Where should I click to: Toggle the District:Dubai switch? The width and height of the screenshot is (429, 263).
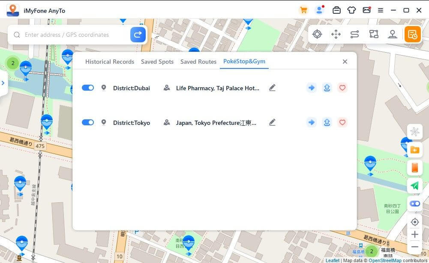pyautogui.click(x=88, y=88)
